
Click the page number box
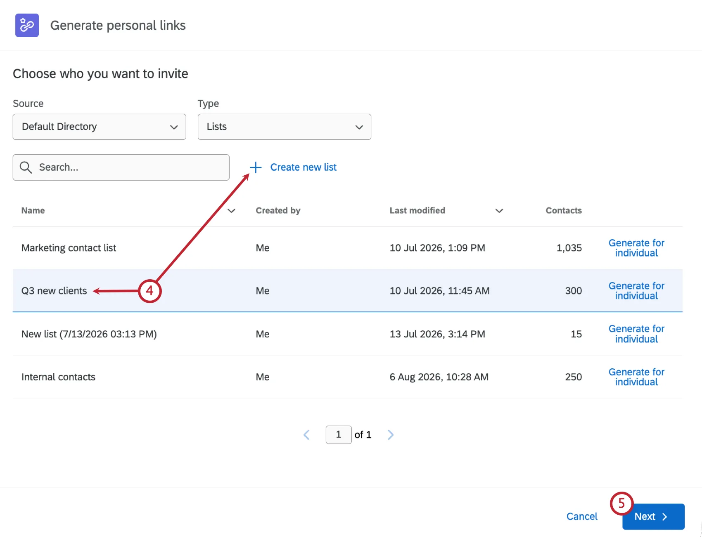339,435
